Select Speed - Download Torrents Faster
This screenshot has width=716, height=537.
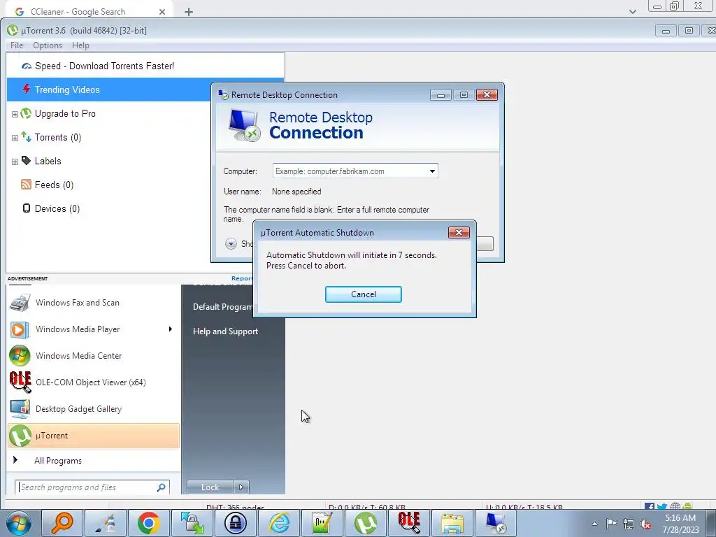click(x=145, y=66)
